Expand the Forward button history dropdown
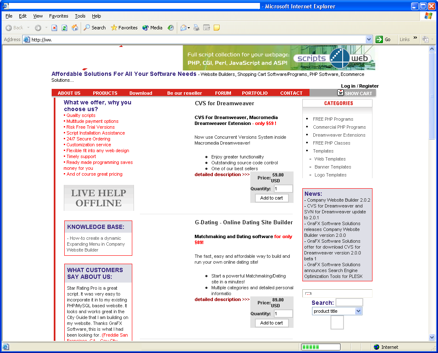Screen dimensions: 438x353 coord(46,28)
